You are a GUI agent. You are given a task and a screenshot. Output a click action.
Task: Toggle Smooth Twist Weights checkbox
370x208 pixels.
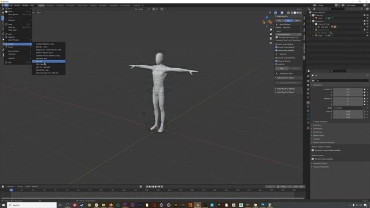[276, 47]
